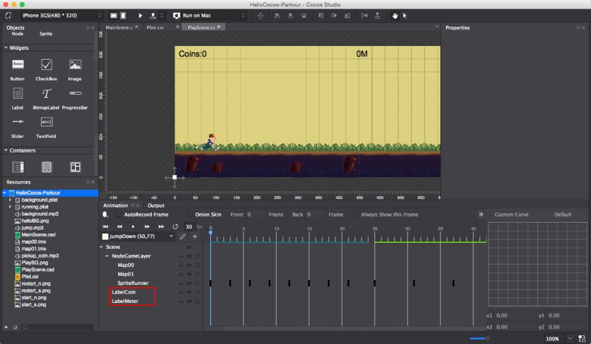The height and width of the screenshot is (344, 591).
Task: Open the publish options arrow dropdown
Action: pyautogui.click(x=162, y=16)
